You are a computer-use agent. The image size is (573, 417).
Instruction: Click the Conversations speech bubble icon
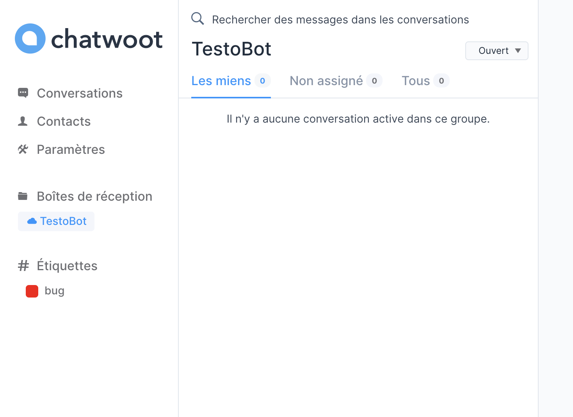(23, 93)
